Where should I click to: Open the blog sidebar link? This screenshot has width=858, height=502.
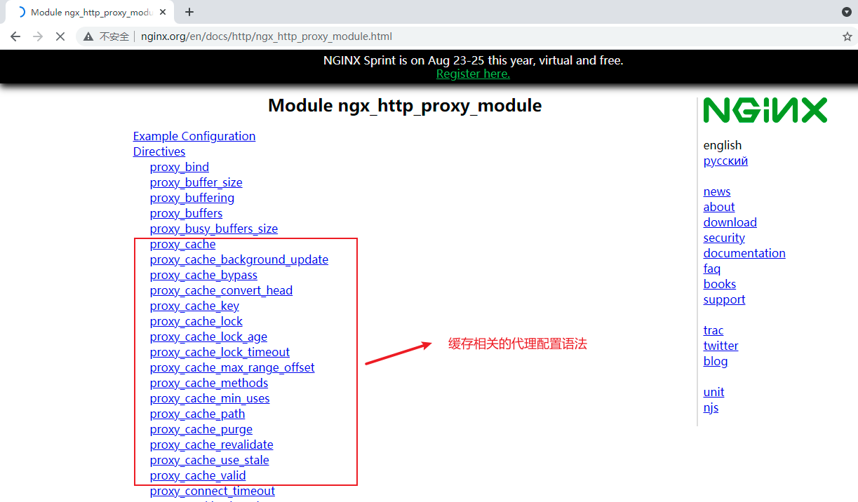click(716, 361)
